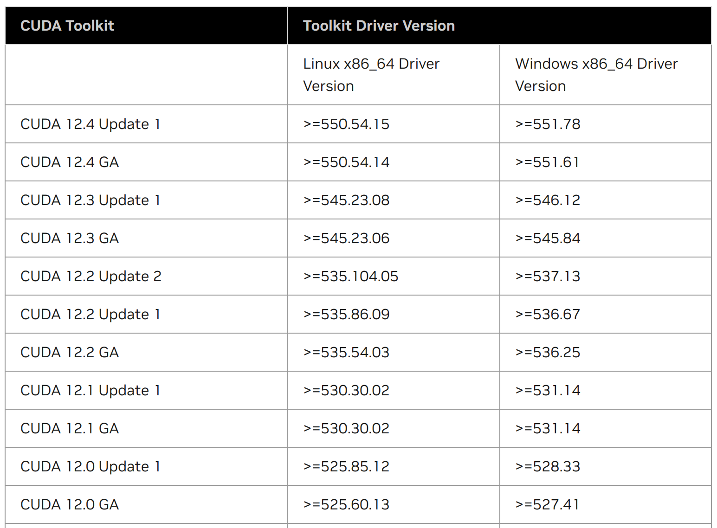Click the Windows value '>=537.13'
Image resolution: width=717 pixels, height=528 pixels.
point(548,276)
